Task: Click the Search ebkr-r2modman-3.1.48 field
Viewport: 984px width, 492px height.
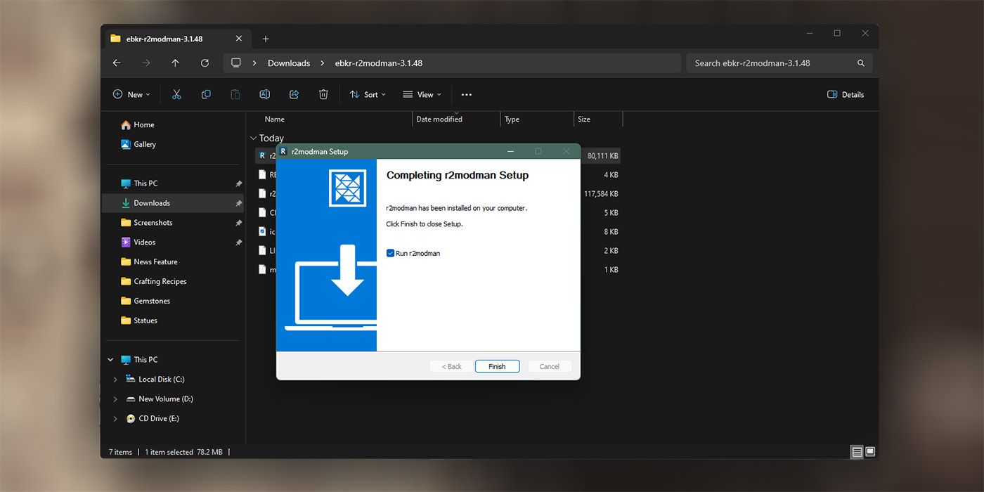Action: click(x=779, y=63)
